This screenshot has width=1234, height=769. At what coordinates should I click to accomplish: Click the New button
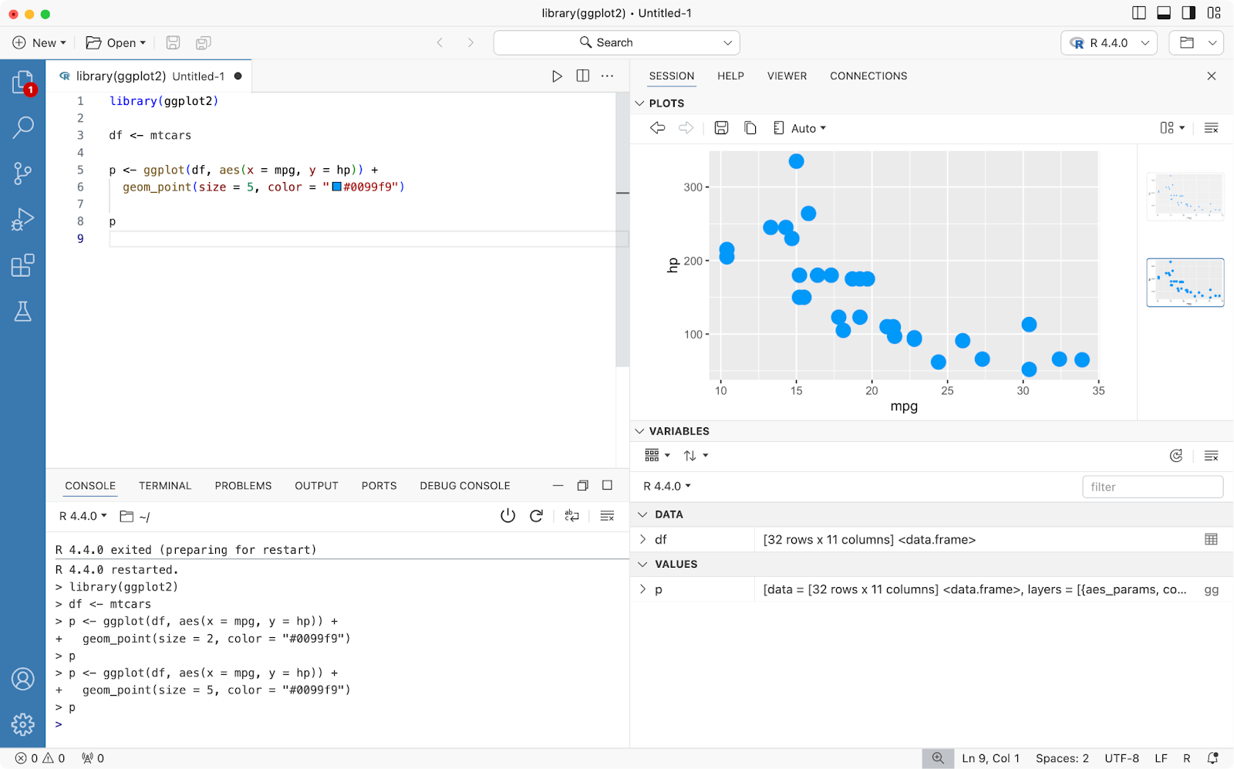pos(39,43)
